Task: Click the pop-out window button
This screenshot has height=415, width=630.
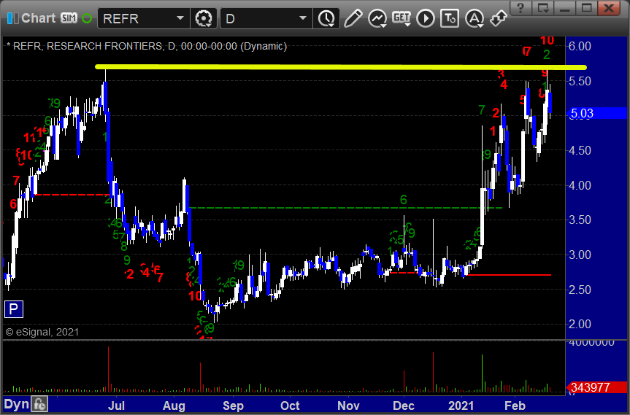Action: point(543,7)
